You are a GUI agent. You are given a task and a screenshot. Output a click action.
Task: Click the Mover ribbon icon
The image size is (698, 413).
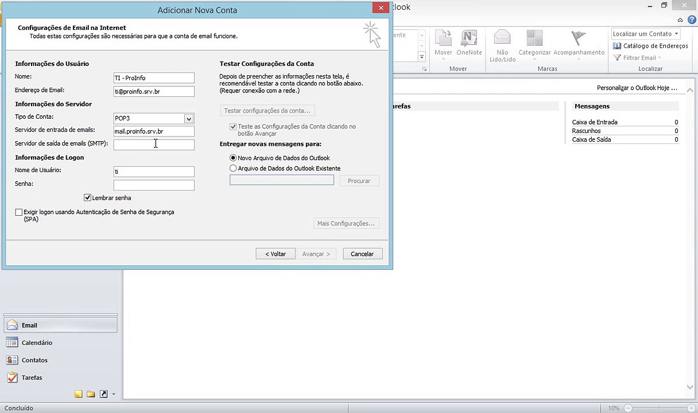click(443, 44)
